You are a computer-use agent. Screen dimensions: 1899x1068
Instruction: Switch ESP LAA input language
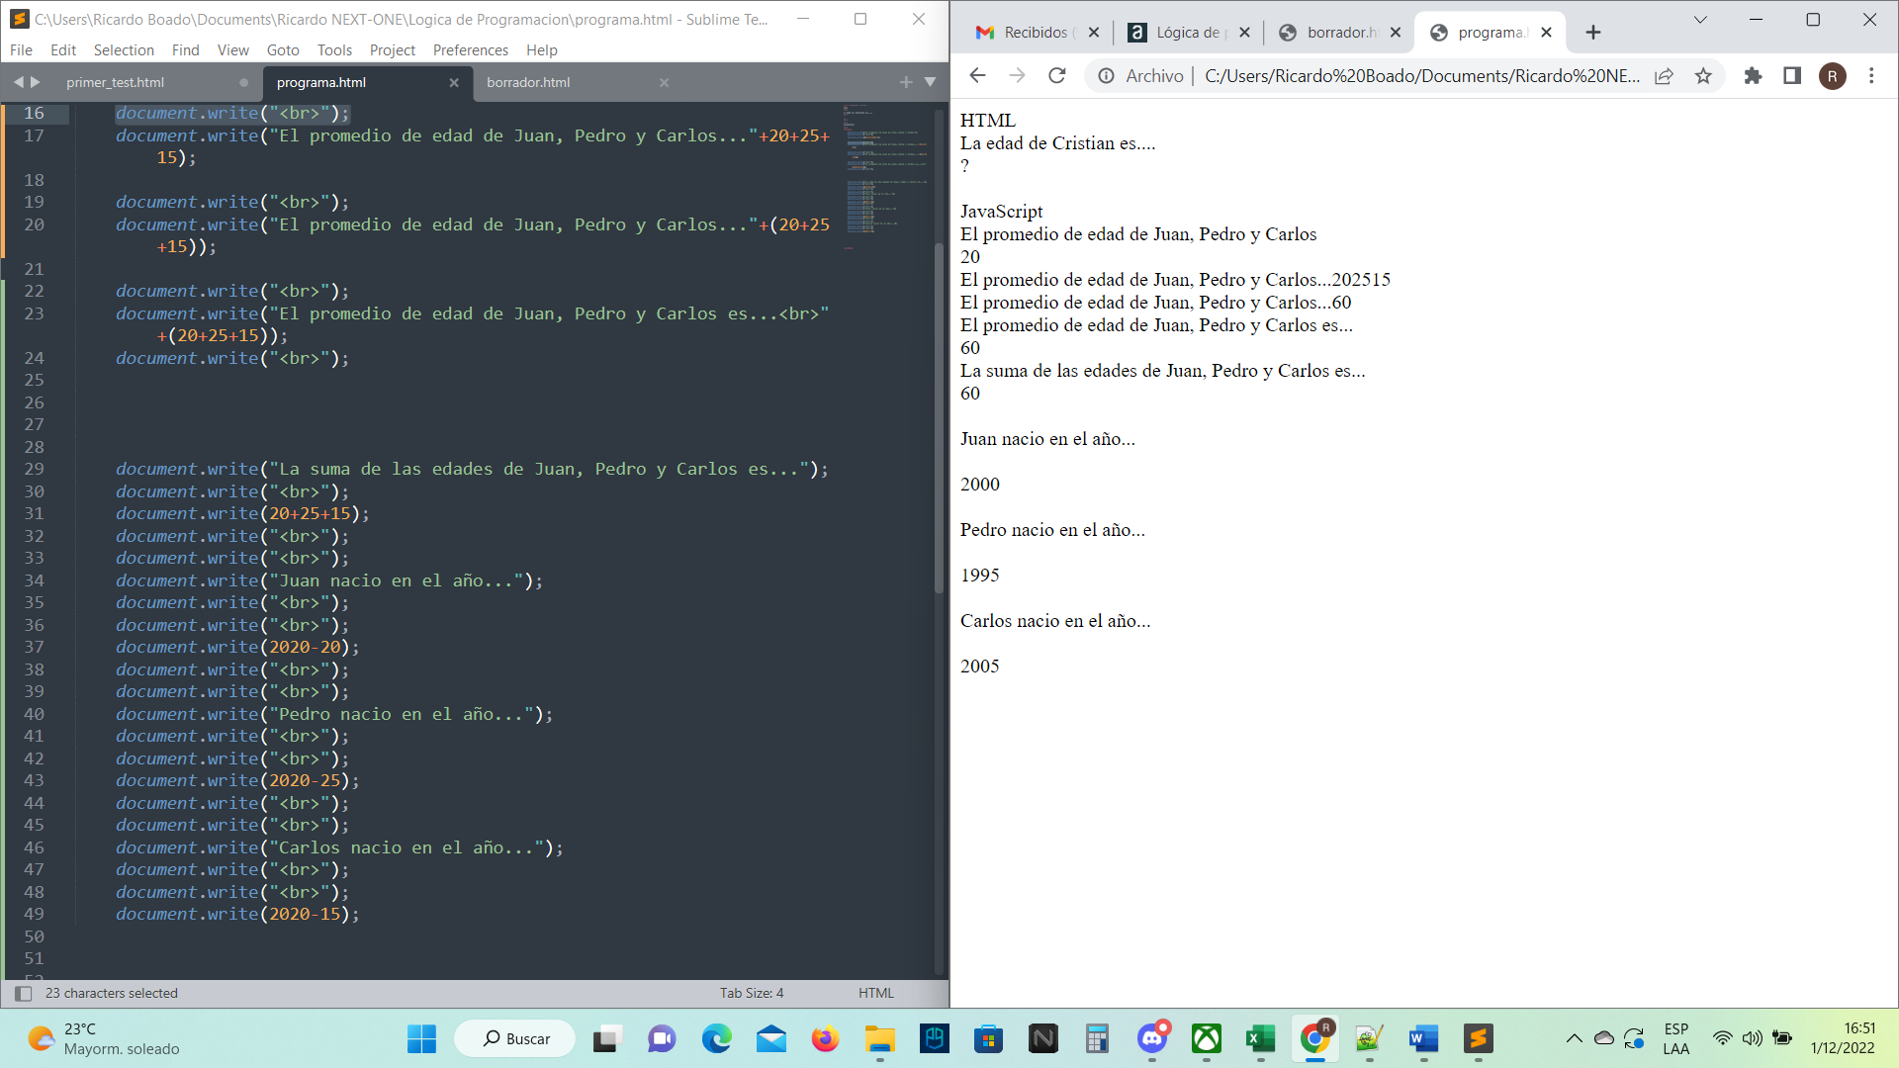(1676, 1038)
